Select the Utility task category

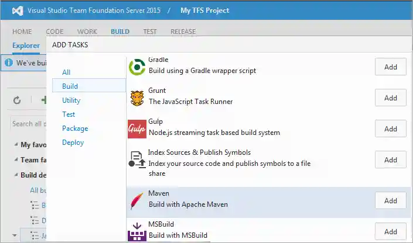71,100
